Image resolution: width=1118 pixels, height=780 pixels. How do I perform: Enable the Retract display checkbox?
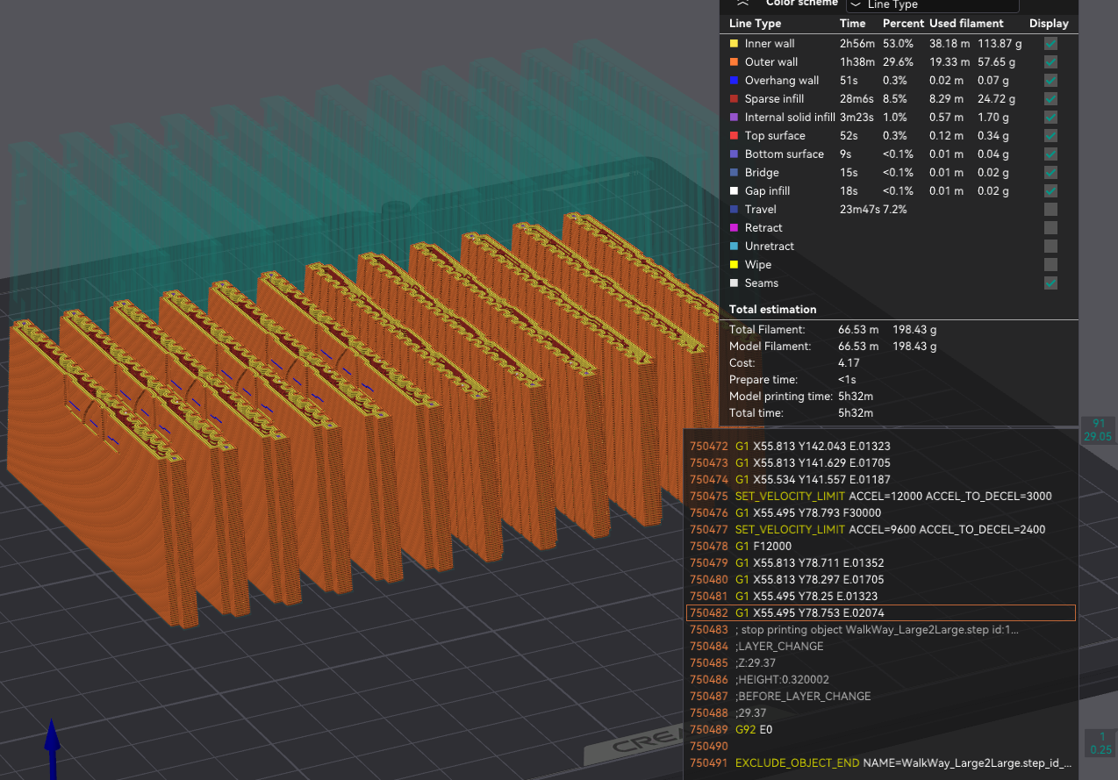(x=1050, y=227)
